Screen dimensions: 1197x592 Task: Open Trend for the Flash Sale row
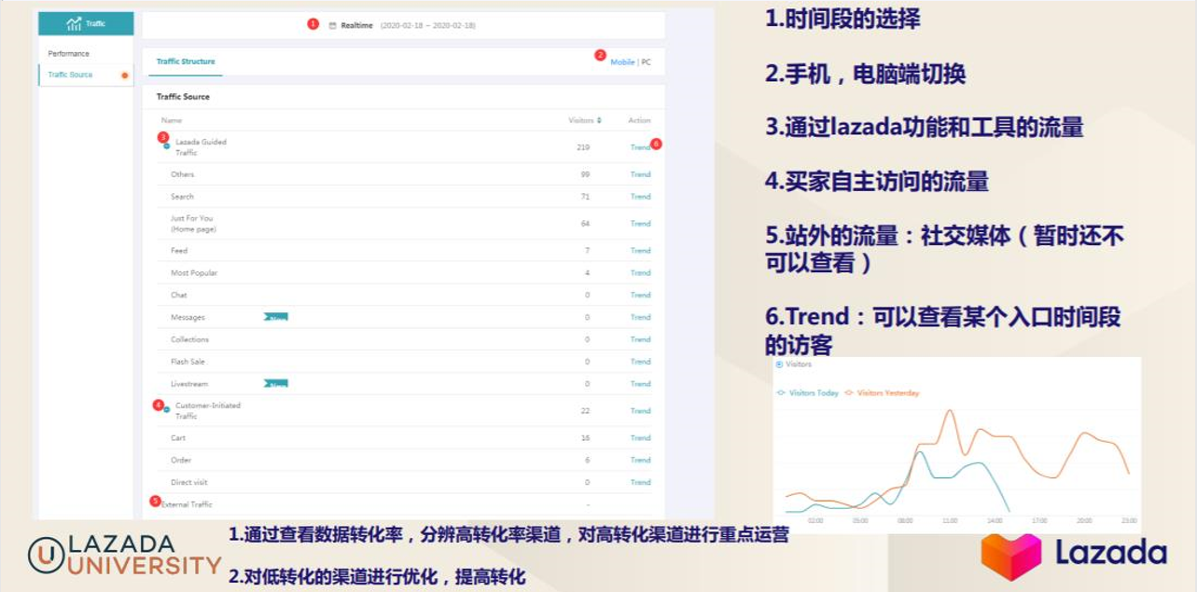coord(640,362)
